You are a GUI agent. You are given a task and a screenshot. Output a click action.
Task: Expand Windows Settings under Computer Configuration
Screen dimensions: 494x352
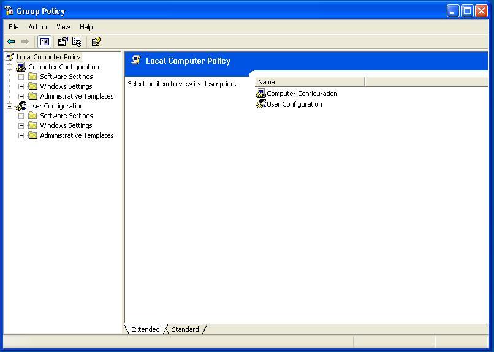(21, 86)
